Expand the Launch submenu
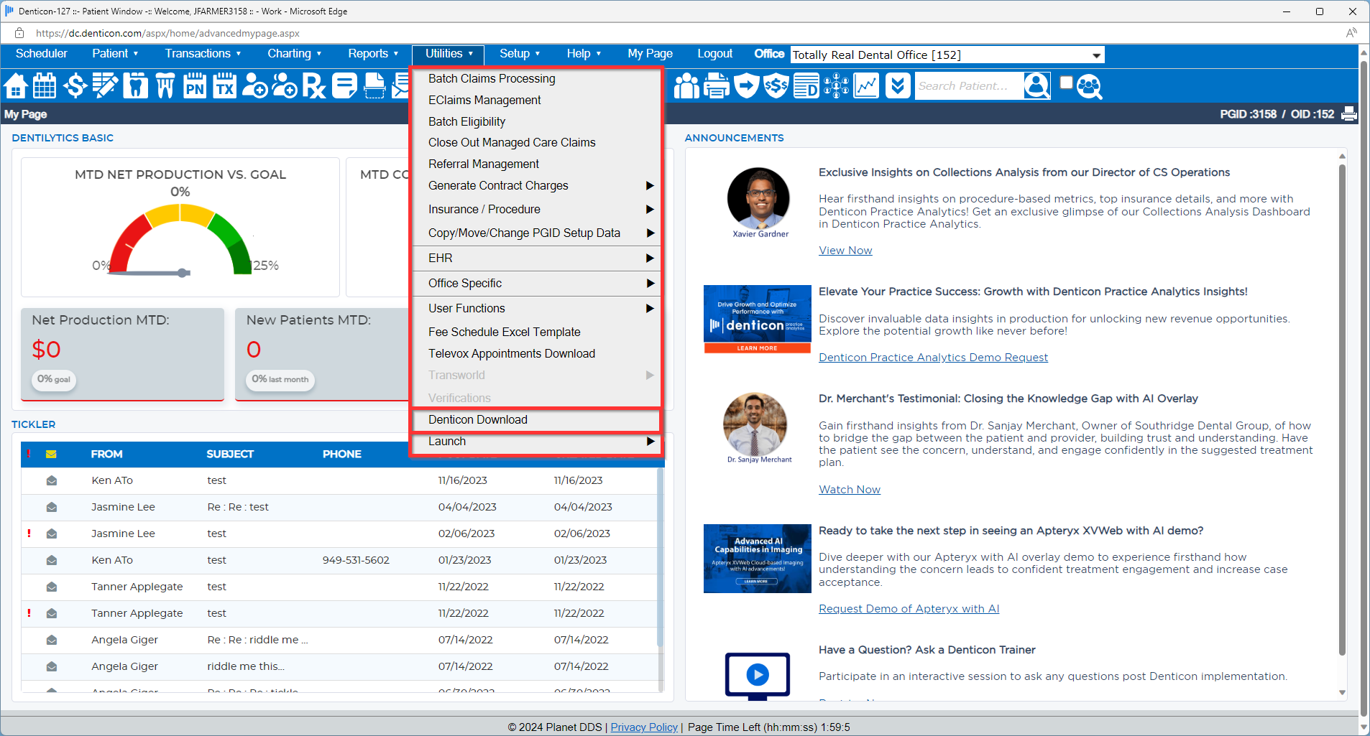The height and width of the screenshot is (736, 1370). [x=536, y=441]
